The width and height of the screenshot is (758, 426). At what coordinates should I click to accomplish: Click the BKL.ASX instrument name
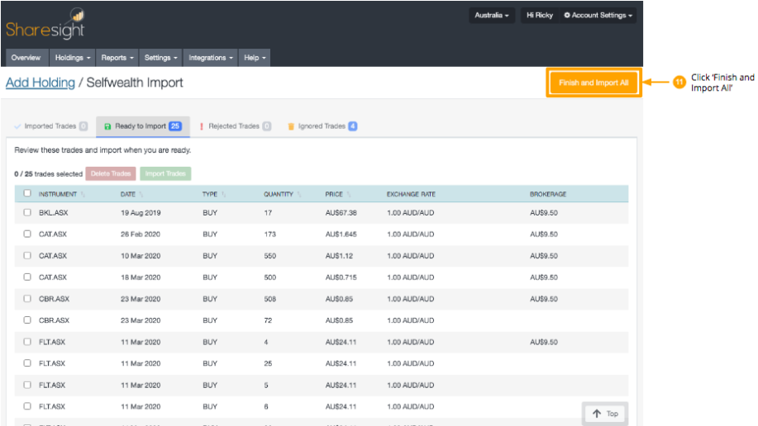click(53, 212)
